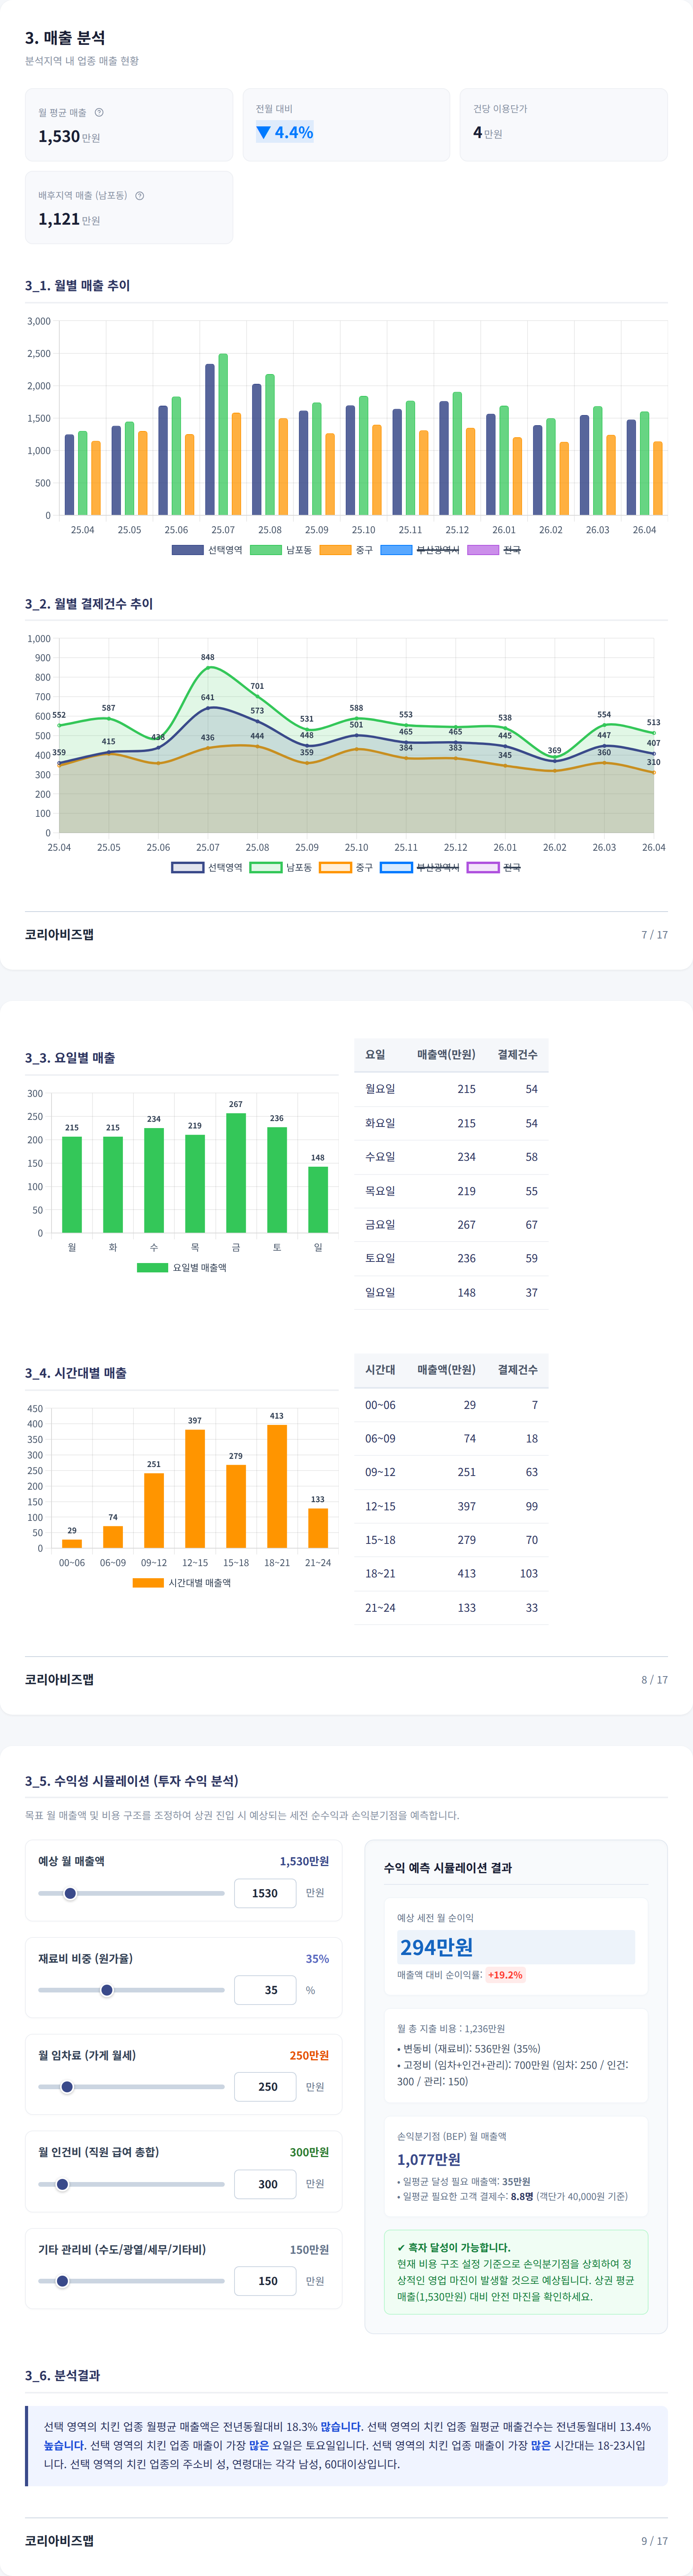
Task: Click the 일 bar labeled 148
Action: (x=318, y=1199)
